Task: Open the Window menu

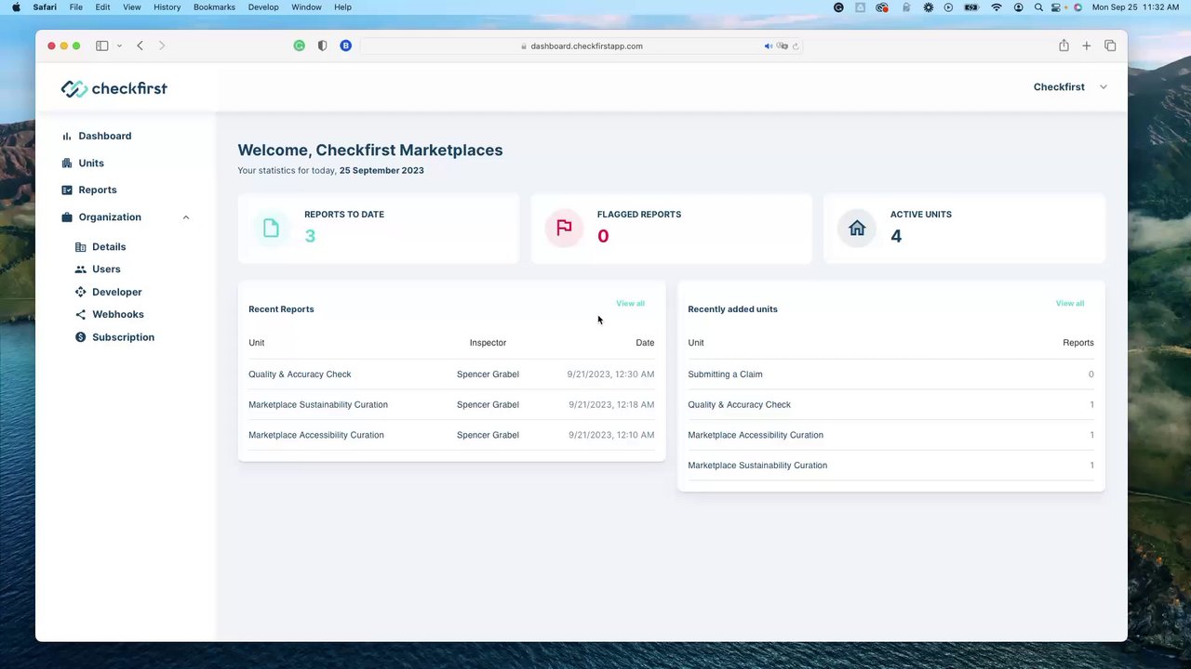Action: pos(306,7)
